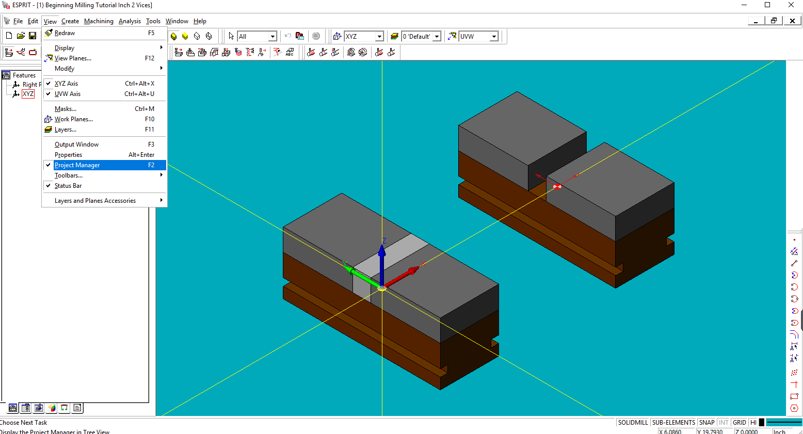Open the XYZ work plane dropdown

coord(379,37)
